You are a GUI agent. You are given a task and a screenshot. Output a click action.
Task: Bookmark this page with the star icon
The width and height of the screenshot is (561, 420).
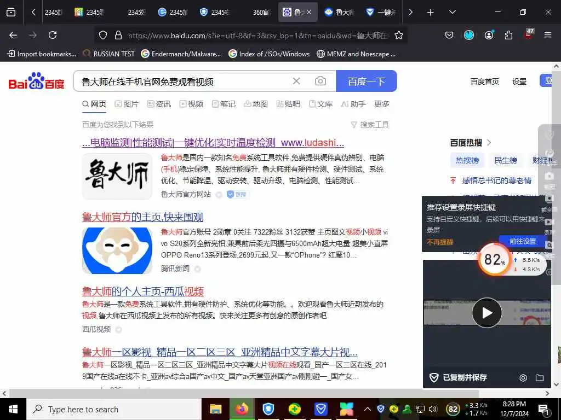tap(399, 35)
